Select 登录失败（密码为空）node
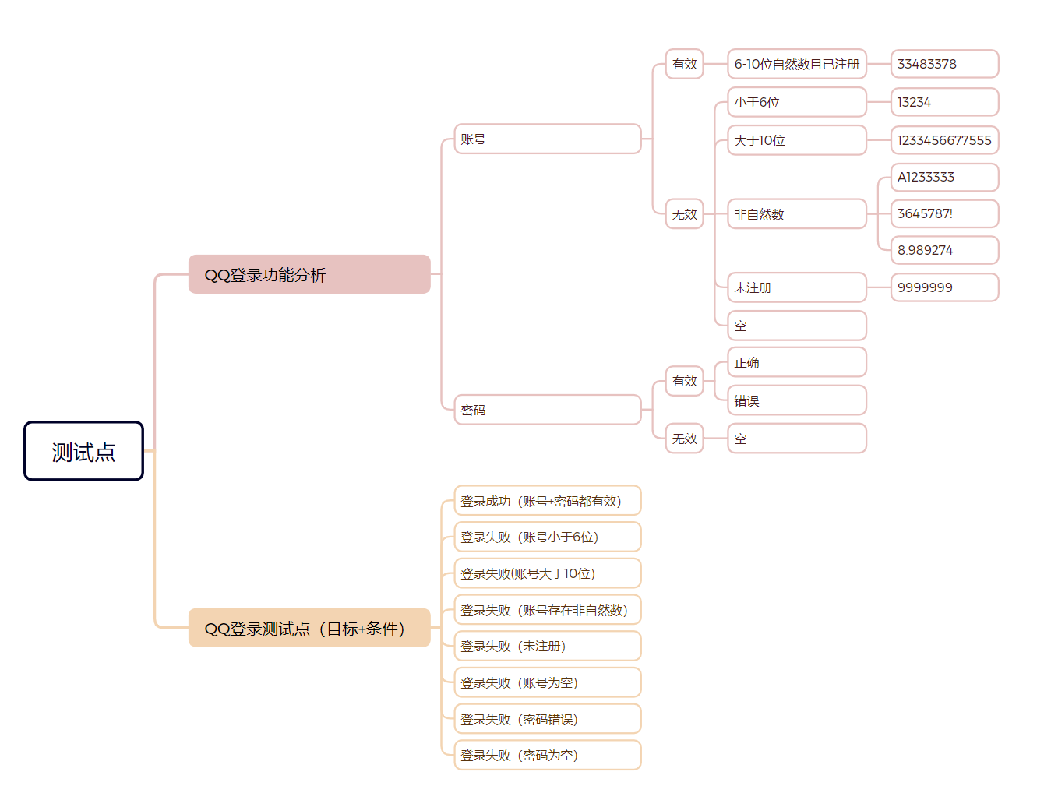The height and width of the screenshot is (793, 1051). click(x=548, y=755)
